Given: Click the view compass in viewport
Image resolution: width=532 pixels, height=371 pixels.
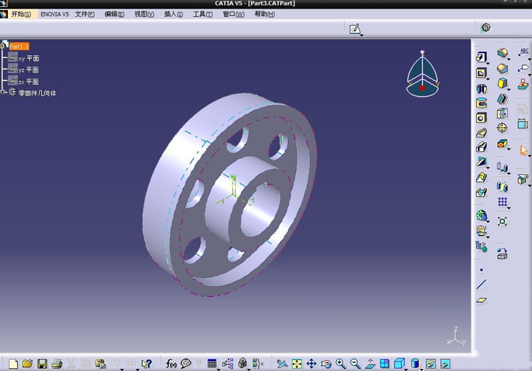Looking at the screenshot, I should (422, 73).
